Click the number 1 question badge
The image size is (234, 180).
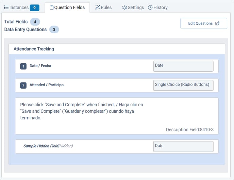23,66
